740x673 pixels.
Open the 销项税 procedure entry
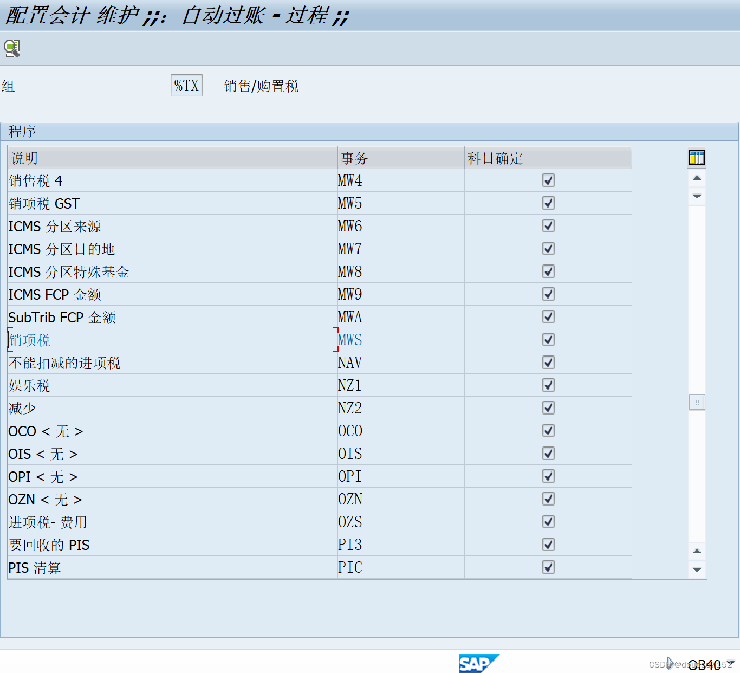29,340
